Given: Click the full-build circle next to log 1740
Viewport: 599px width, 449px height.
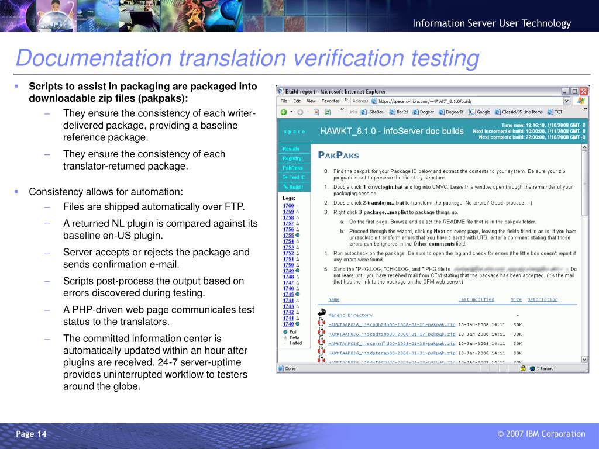Looking at the screenshot, I should pyautogui.click(x=298, y=324).
